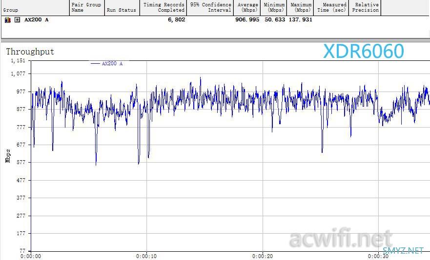Click the 677 throughput axis label
Screen dimensions: 430x260
click(x=20, y=145)
